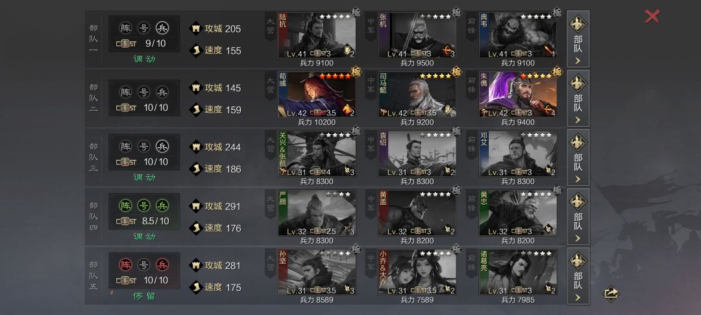Toggle the 号 badge in 部队四
The image size is (701, 315).
pyautogui.click(x=143, y=205)
